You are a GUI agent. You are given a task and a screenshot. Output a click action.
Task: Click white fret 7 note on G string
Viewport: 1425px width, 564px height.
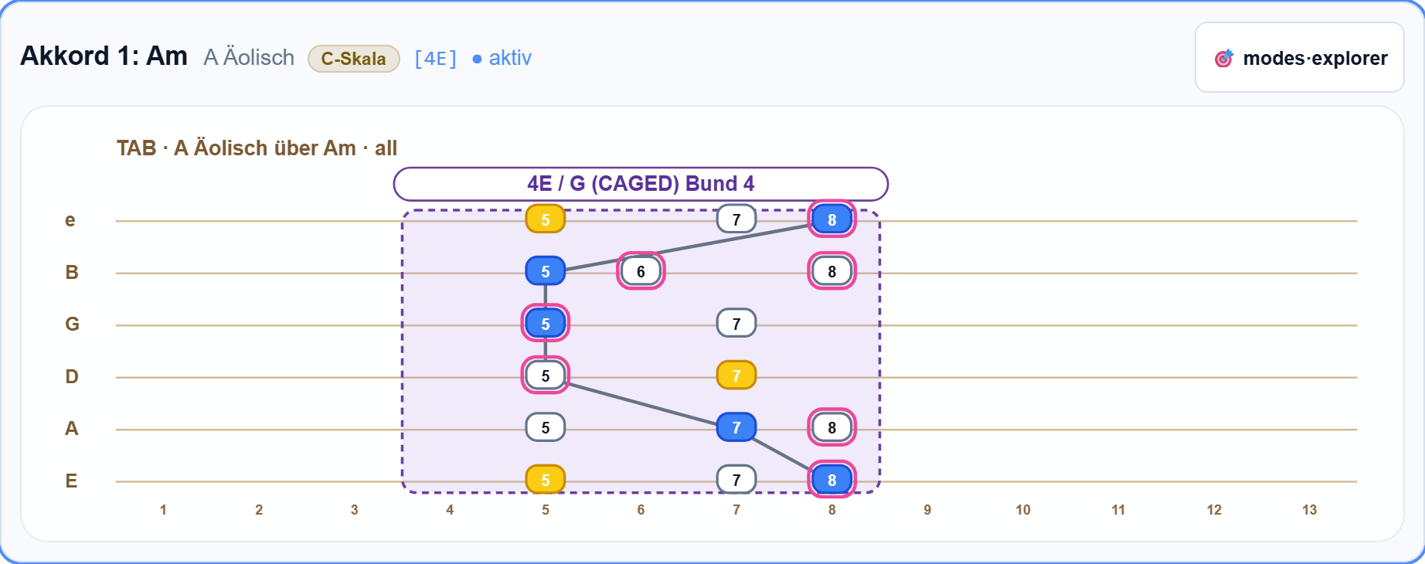736,324
